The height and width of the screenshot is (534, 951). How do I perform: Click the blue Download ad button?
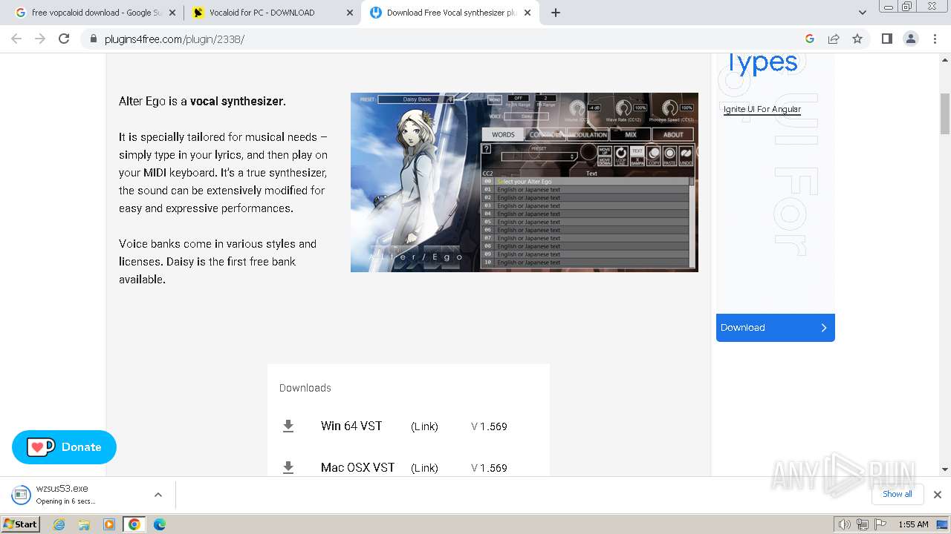coord(775,328)
